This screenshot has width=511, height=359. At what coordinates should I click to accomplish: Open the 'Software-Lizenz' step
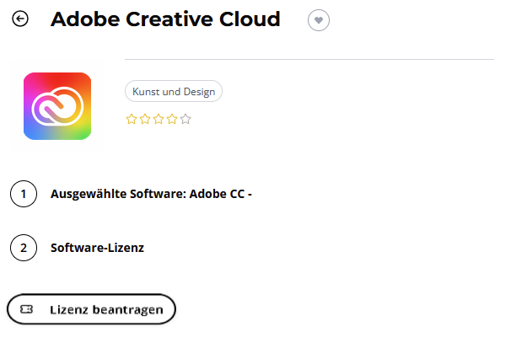click(97, 248)
